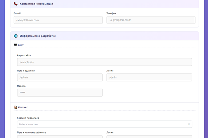Click the globe icon beside Информация о разработке
This screenshot has height=138, width=208.
(16, 36)
